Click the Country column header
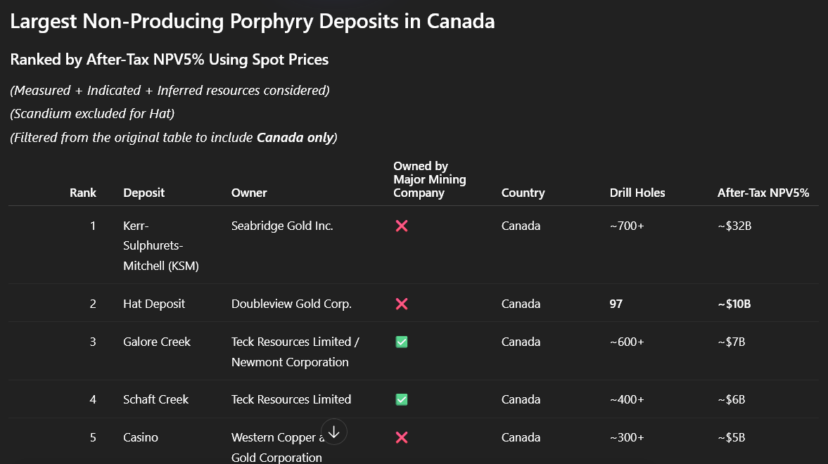The width and height of the screenshot is (828, 464). click(x=523, y=193)
